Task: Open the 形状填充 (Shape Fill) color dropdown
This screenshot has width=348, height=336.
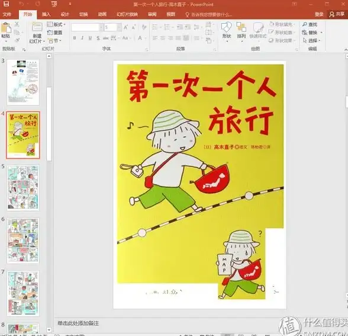Action: [x=282, y=24]
